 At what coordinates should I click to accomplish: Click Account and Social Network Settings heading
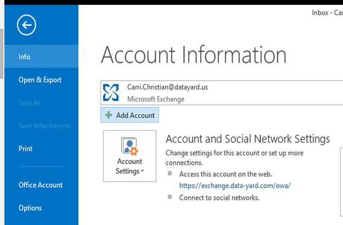pyautogui.click(x=248, y=139)
